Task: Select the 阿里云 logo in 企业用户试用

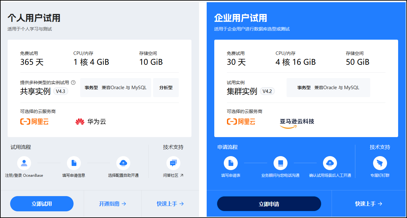Action: tap(241, 122)
